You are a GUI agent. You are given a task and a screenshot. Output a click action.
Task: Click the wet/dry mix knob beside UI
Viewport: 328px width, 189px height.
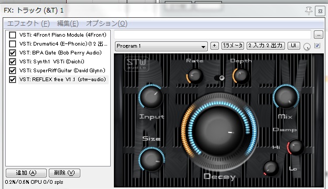click(307, 47)
